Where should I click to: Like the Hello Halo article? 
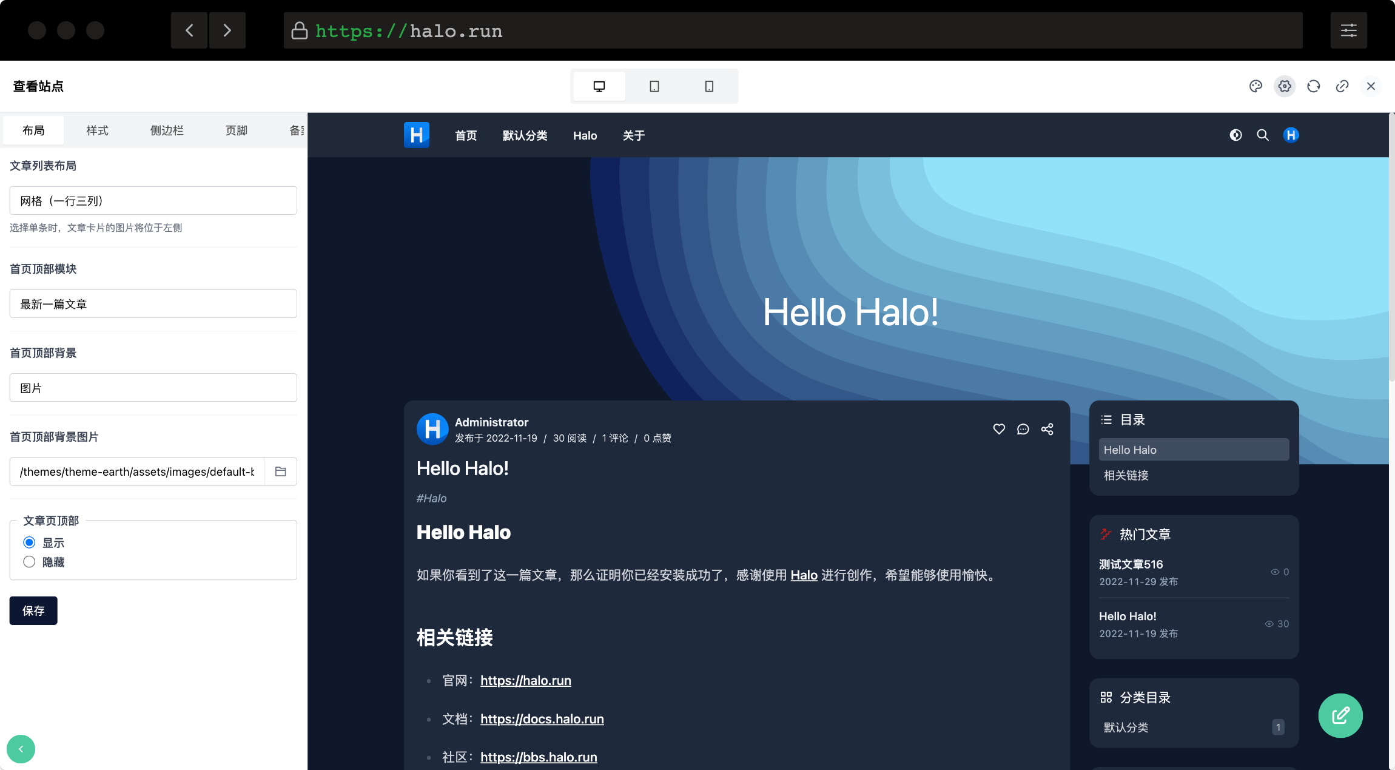coord(998,429)
